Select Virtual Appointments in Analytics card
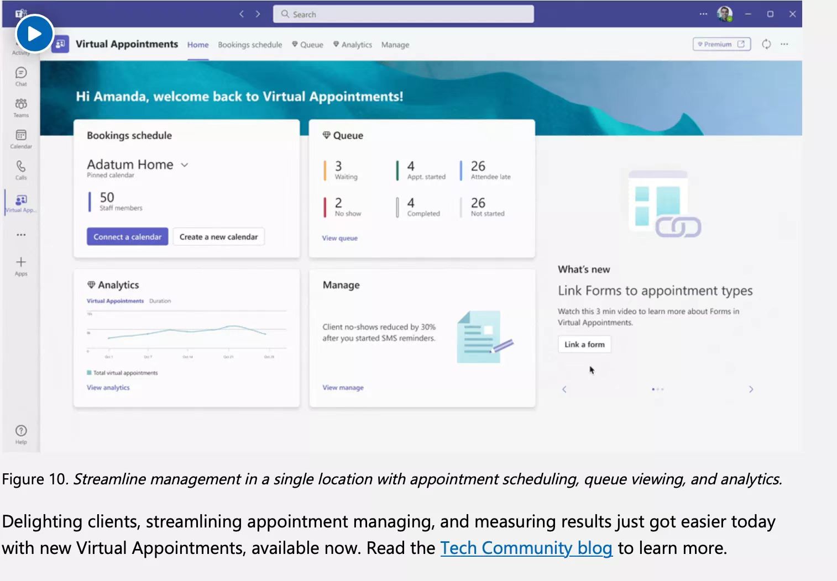The width and height of the screenshot is (837, 581). 115,301
